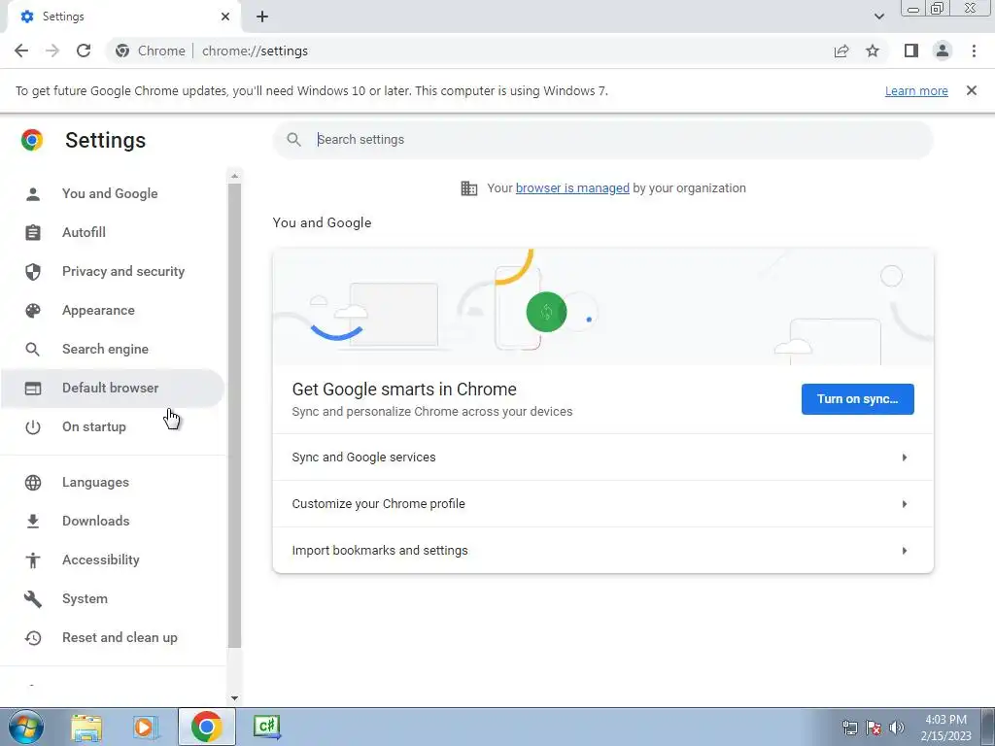Screen dimensions: 995x746
Task: Open Windows Explorer from the taskbar
Action: click(x=86, y=727)
